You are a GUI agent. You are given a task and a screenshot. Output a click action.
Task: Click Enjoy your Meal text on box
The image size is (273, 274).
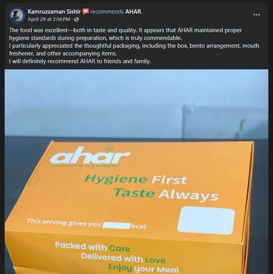coord(143,269)
